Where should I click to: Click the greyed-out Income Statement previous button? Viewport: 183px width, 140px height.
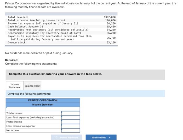coord(66,137)
